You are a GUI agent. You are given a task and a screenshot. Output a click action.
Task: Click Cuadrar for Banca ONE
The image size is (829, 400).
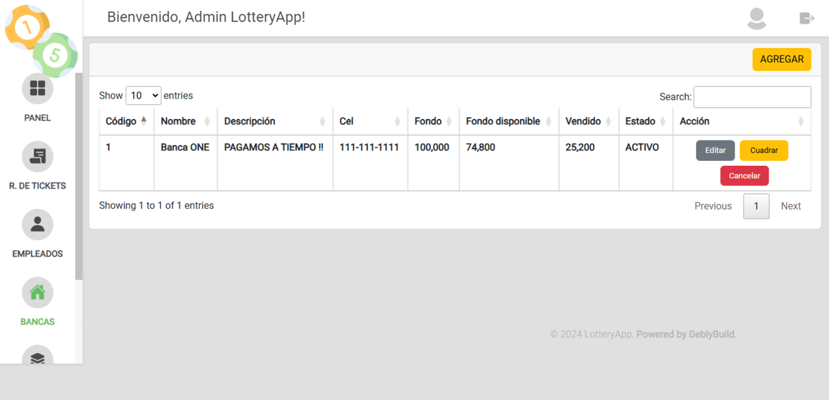[x=764, y=150]
